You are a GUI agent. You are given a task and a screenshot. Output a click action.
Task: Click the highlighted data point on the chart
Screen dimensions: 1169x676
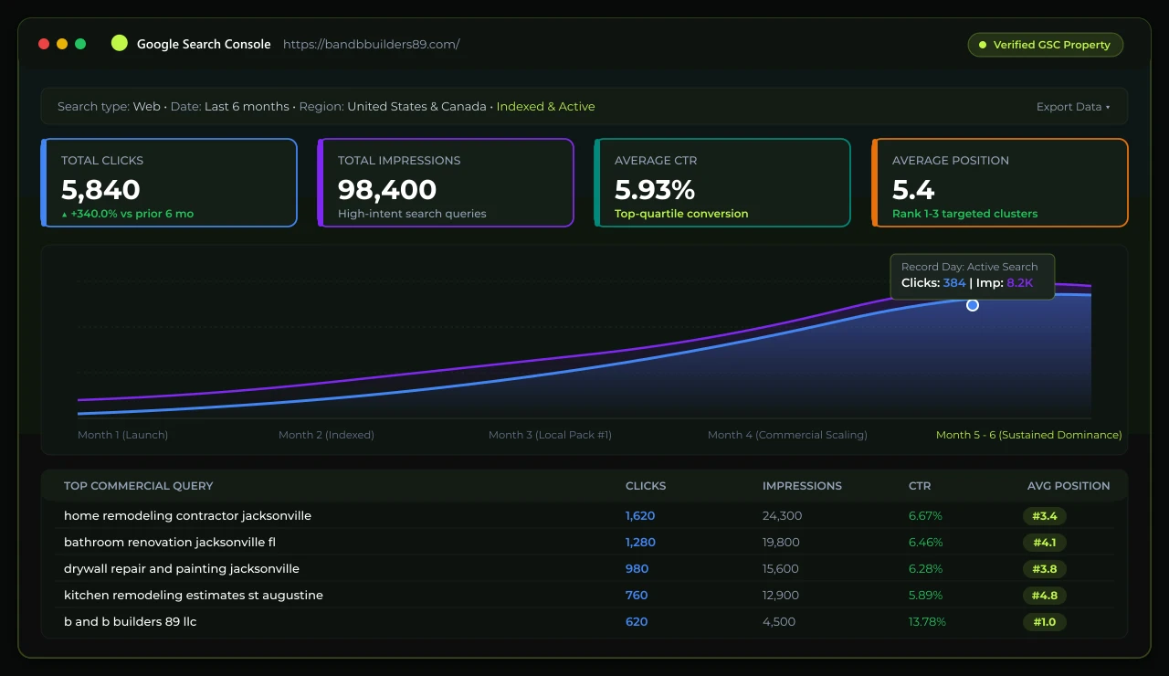click(973, 305)
